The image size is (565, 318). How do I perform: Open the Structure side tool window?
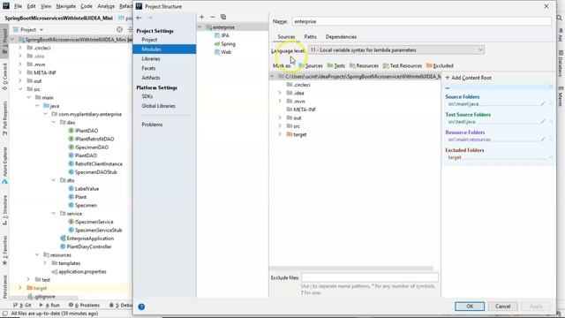[4, 211]
